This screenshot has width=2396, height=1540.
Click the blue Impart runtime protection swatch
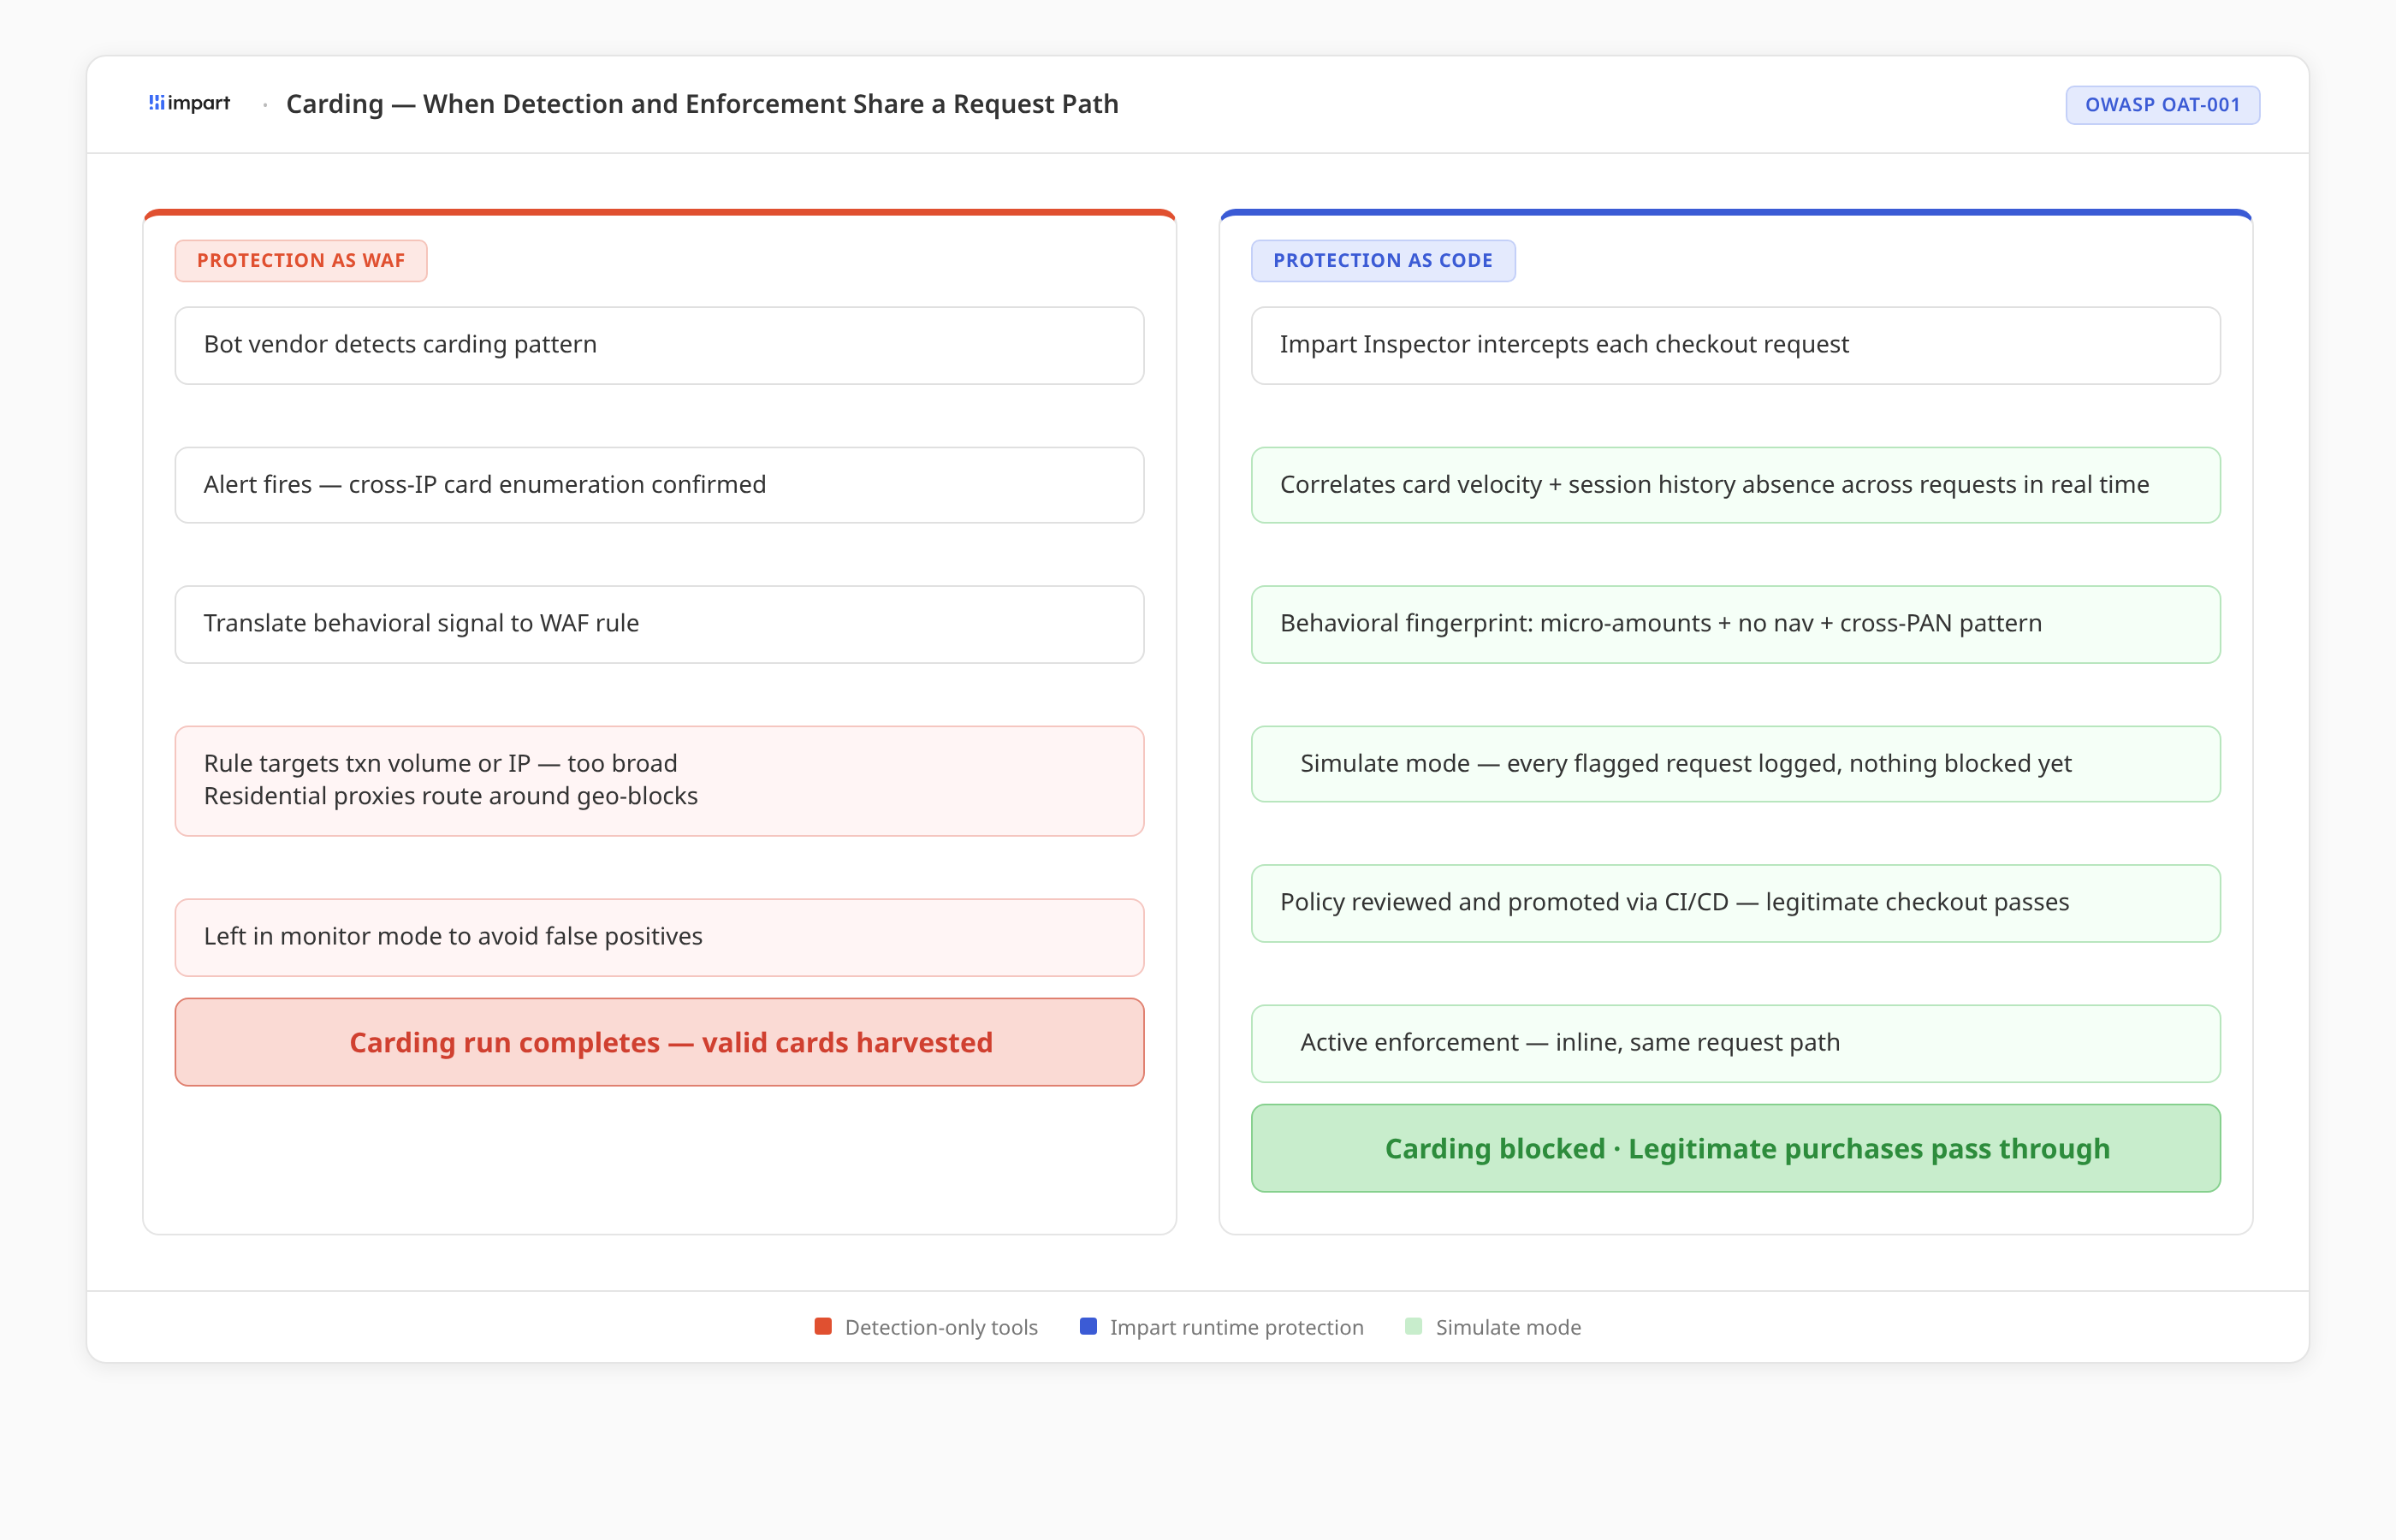coord(1088,1326)
